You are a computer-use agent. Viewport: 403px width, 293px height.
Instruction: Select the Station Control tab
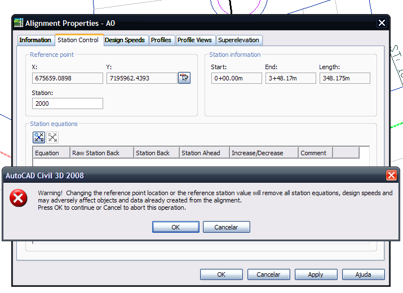pos(78,40)
